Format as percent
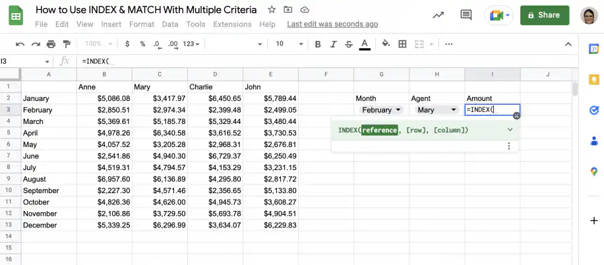Viewport: 604px width, 265px height. tap(142, 44)
